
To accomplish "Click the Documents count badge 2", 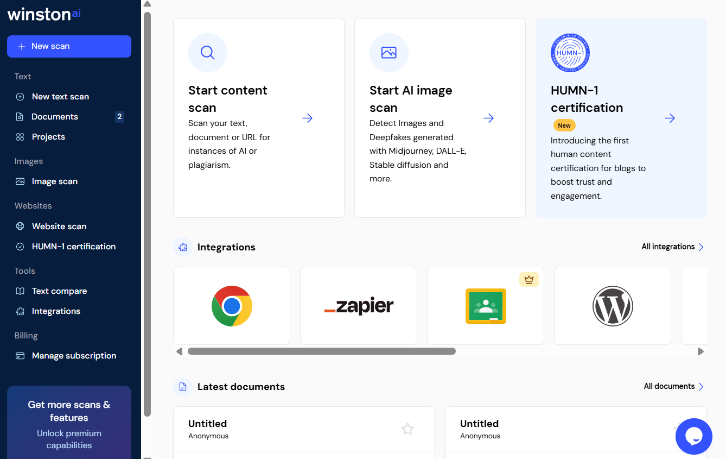I will (x=119, y=117).
